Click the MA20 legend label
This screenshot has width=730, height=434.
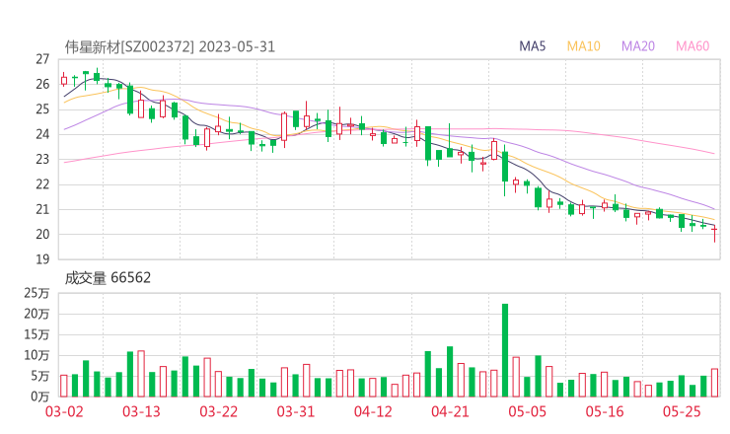(638, 46)
